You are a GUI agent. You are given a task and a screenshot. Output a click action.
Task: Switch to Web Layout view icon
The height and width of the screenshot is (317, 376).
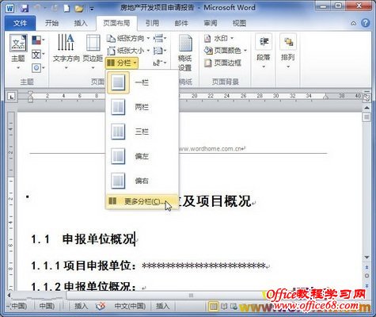click(234, 307)
